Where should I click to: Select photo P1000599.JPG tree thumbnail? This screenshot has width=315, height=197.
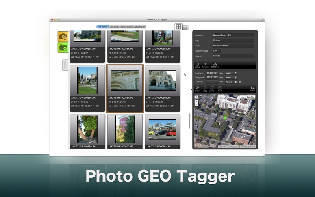[x=87, y=129]
